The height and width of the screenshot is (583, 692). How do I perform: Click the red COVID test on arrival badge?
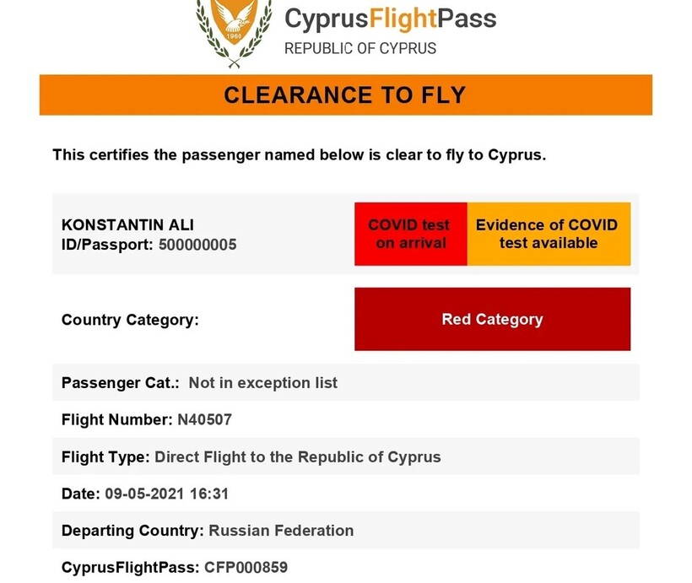tap(410, 234)
